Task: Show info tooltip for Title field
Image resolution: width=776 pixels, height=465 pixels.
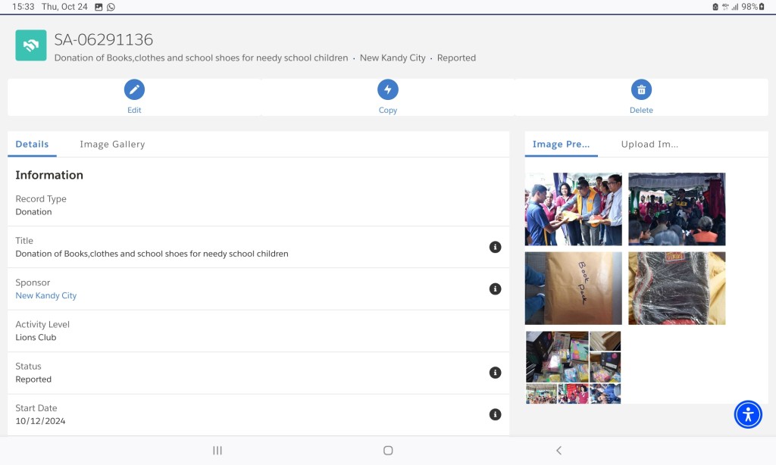Action: point(495,247)
